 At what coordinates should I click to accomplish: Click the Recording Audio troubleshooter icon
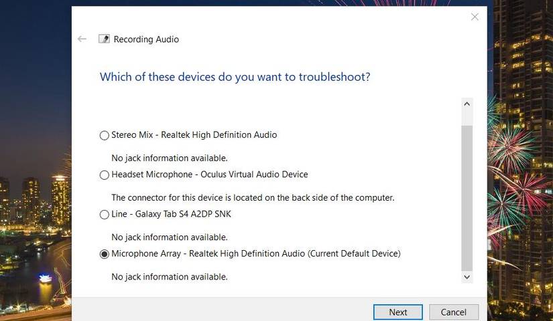(104, 39)
